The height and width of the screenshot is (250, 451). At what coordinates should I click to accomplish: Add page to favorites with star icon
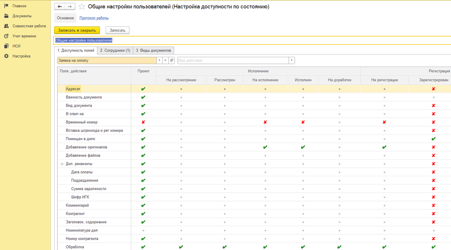[82, 7]
